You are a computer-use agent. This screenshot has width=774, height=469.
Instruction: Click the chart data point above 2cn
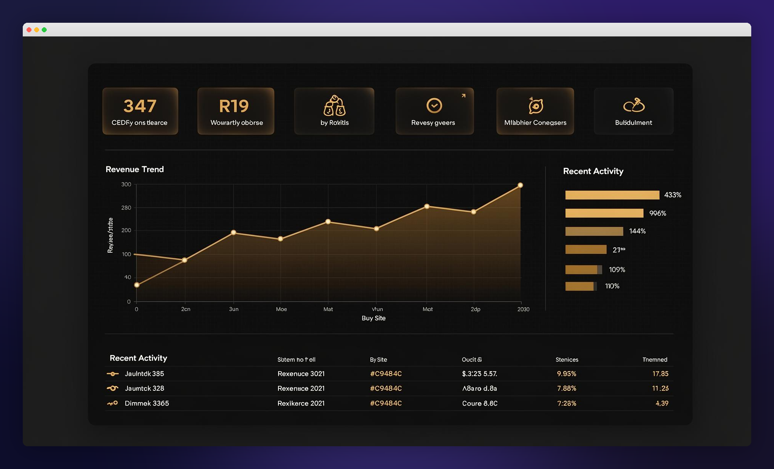click(x=184, y=260)
